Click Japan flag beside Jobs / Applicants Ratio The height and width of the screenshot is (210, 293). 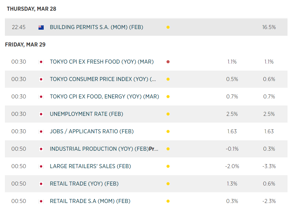pyautogui.click(x=41, y=131)
